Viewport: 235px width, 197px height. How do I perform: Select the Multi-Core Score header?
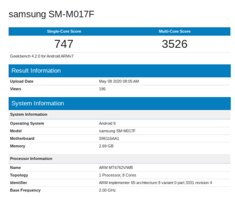coord(174,31)
